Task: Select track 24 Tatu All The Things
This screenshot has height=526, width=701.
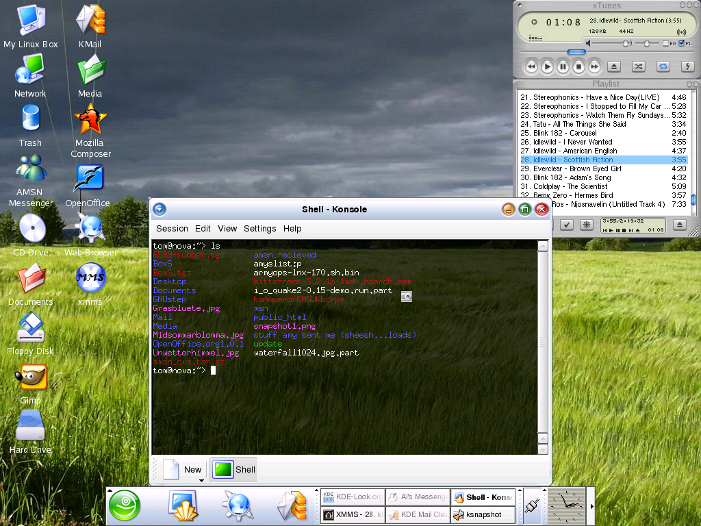Action: tap(603, 124)
